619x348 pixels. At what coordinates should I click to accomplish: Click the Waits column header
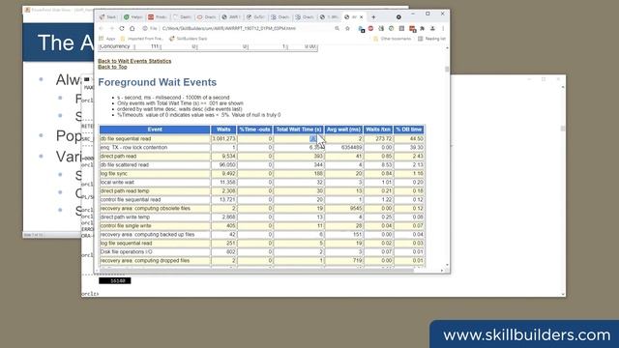coord(223,130)
